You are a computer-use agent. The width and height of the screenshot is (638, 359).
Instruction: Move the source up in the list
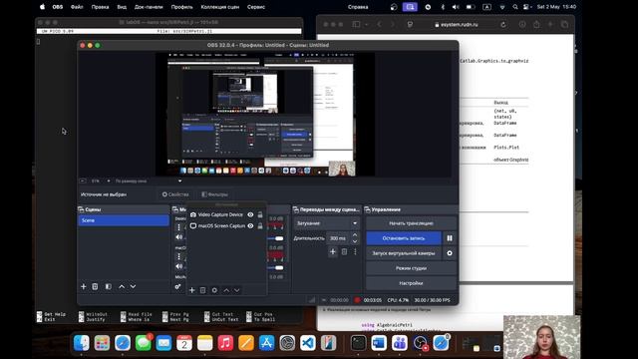pos(226,290)
